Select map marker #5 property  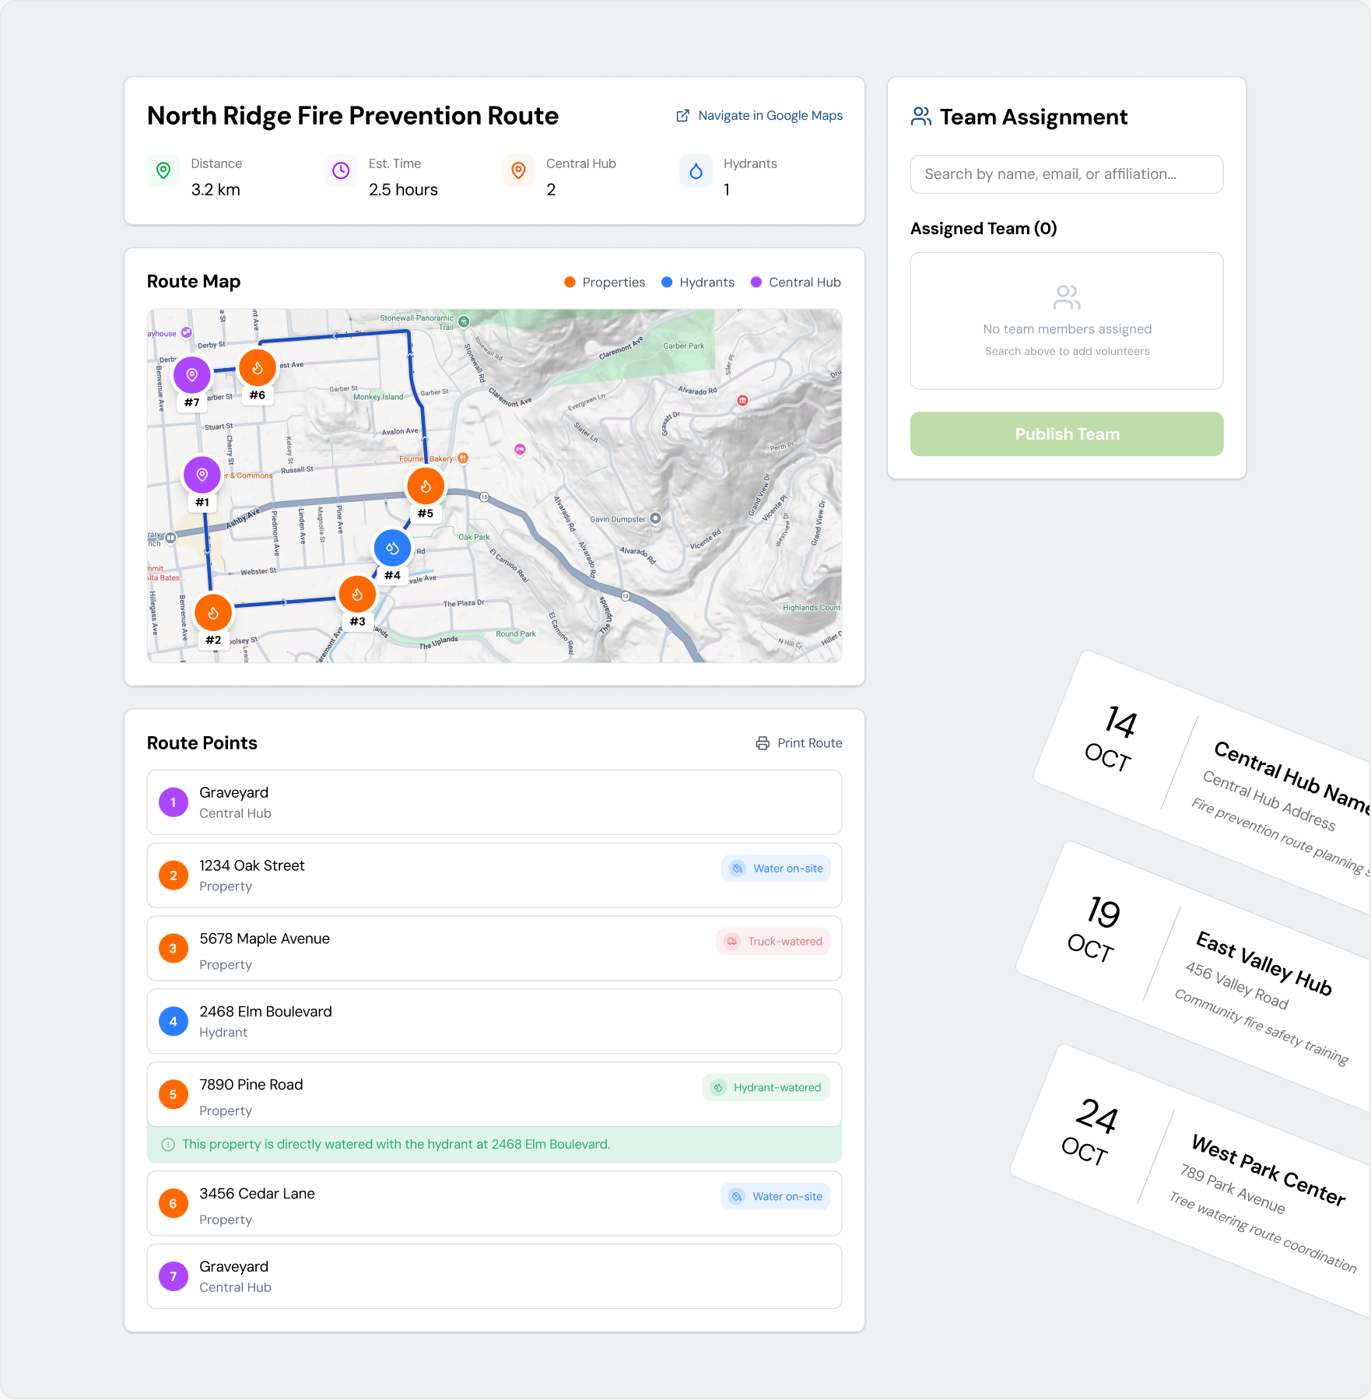click(x=426, y=486)
